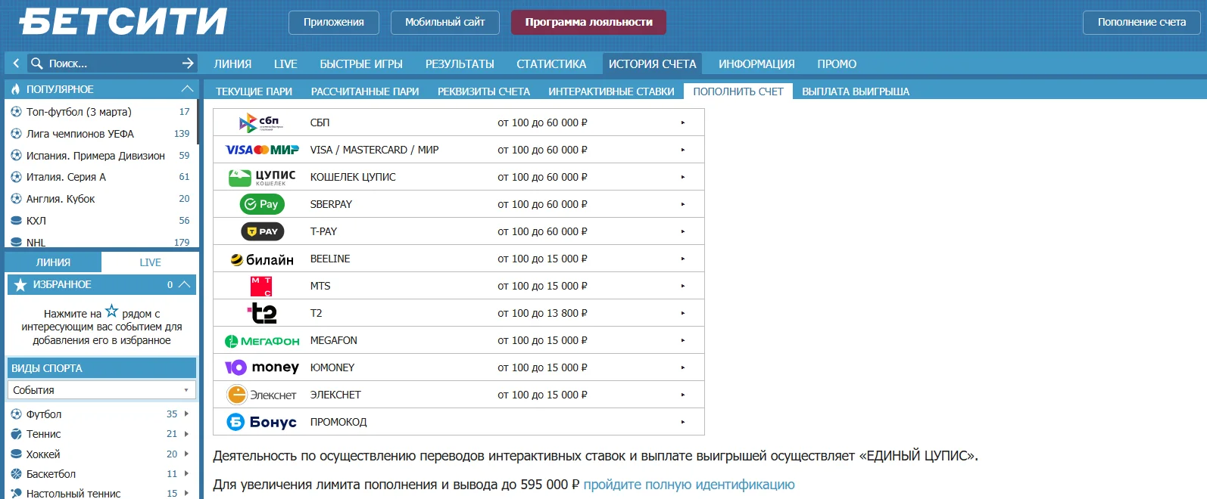Click the magnifier search icon
Image resolution: width=1207 pixels, height=499 pixels.
pyautogui.click(x=36, y=64)
